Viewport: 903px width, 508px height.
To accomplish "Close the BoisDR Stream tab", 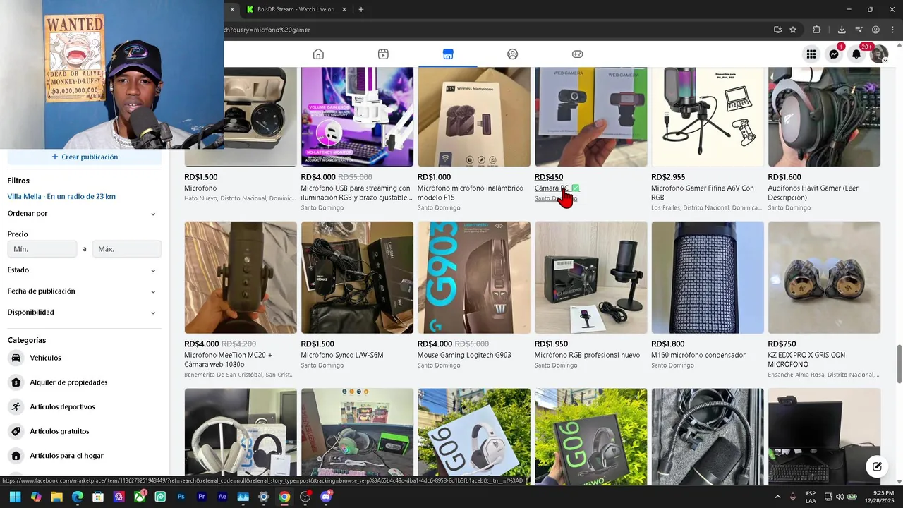I will tap(344, 9).
